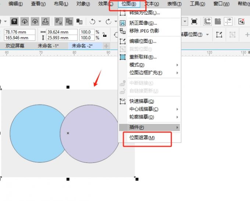Add a new document tab with plus
The width and height of the screenshot is (250, 201).
point(106,46)
